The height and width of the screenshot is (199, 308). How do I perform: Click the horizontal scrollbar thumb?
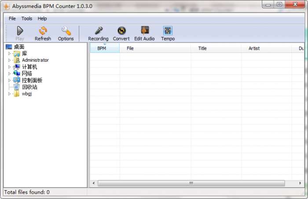[191, 183]
